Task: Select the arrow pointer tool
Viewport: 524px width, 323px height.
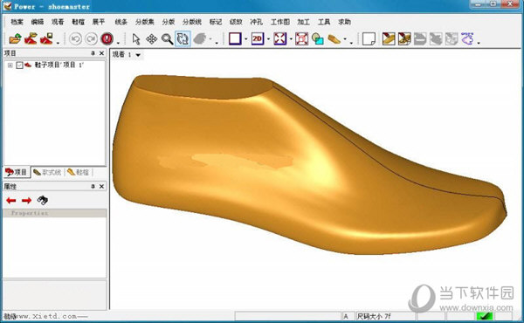Action: (135, 39)
